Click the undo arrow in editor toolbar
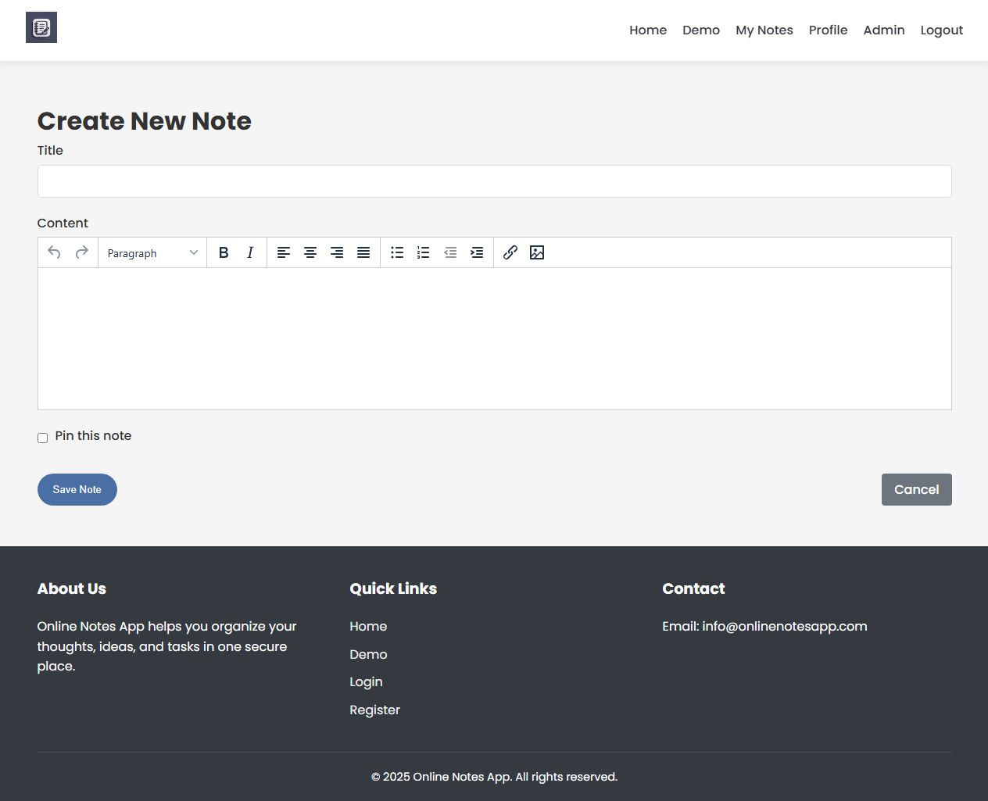 [54, 252]
